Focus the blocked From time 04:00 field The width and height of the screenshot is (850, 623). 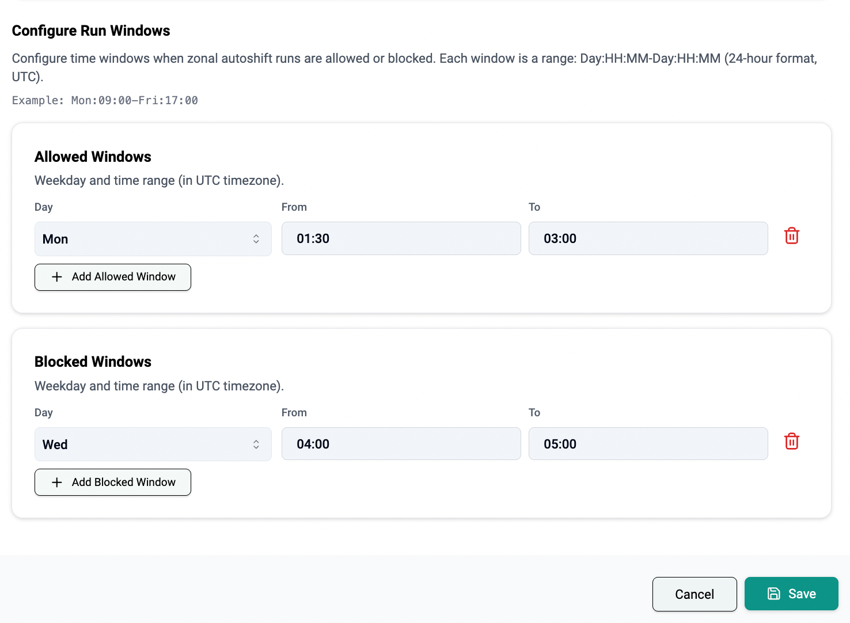point(401,444)
